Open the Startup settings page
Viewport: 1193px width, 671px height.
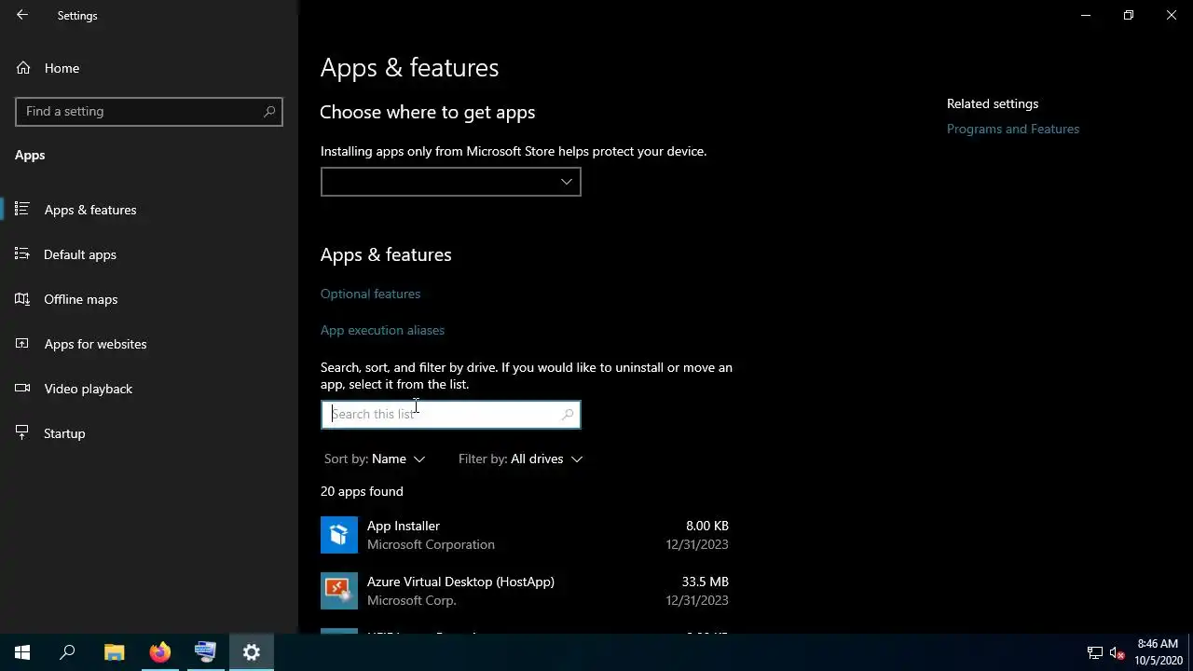coord(64,433)
